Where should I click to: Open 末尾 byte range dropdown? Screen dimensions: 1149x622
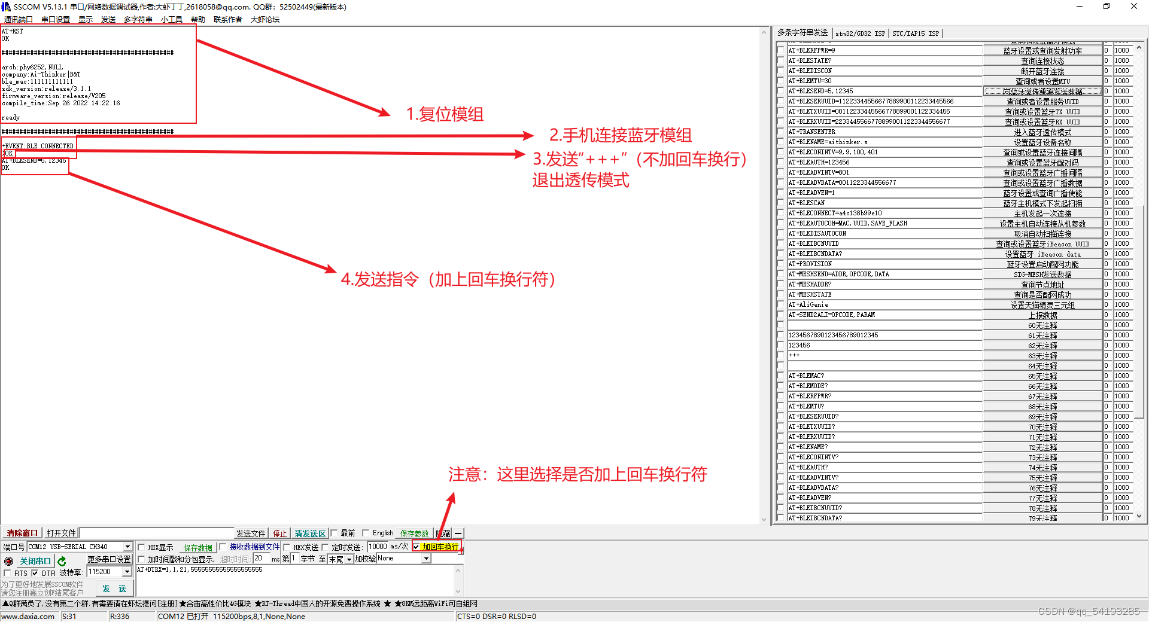349,559
